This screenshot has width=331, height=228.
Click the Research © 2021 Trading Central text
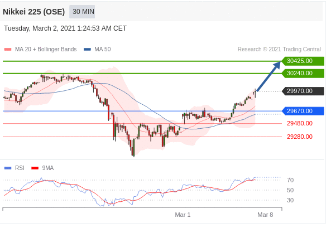[x=279, y=50]
